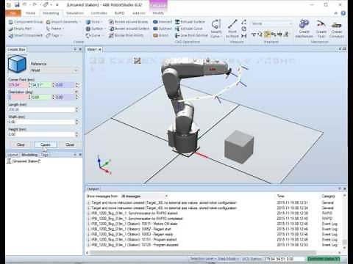353x264 pixels.
Task: Click the Angle measure icon
Action: pos(244,22)
